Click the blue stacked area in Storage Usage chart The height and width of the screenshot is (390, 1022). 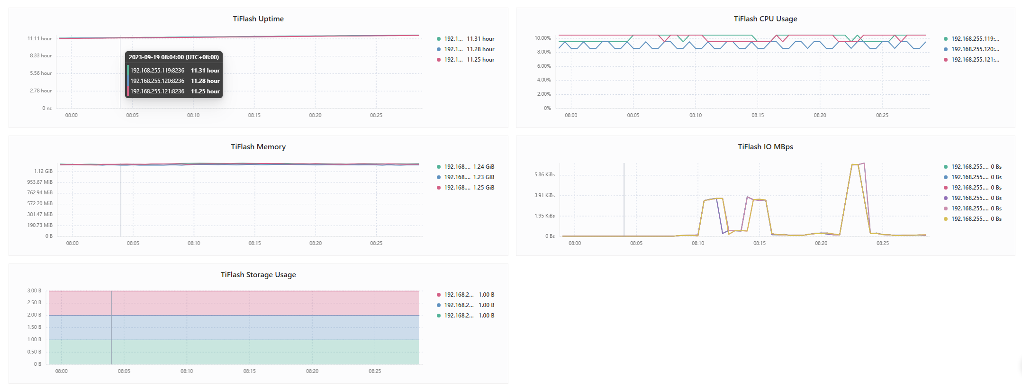pyautogui.click(x=234, y=328)
